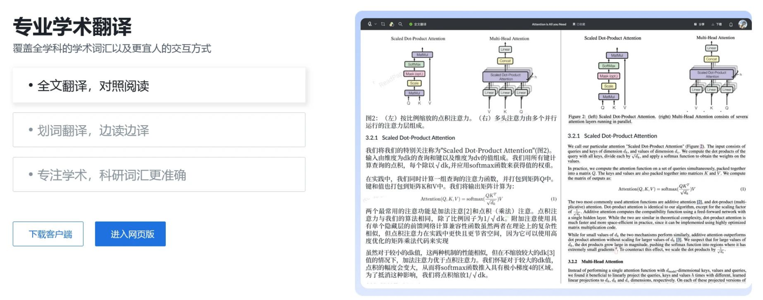Select the crop screenshot tool icon
Screen dimensions: 763x300
383,24
